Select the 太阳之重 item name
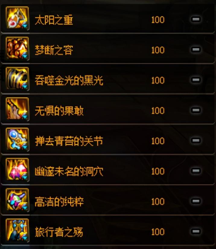Viewport: 216px width, 249px height. point(54,20)
